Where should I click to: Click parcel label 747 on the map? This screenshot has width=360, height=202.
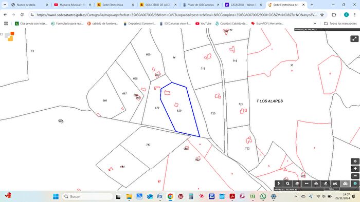tap(148, 145)
